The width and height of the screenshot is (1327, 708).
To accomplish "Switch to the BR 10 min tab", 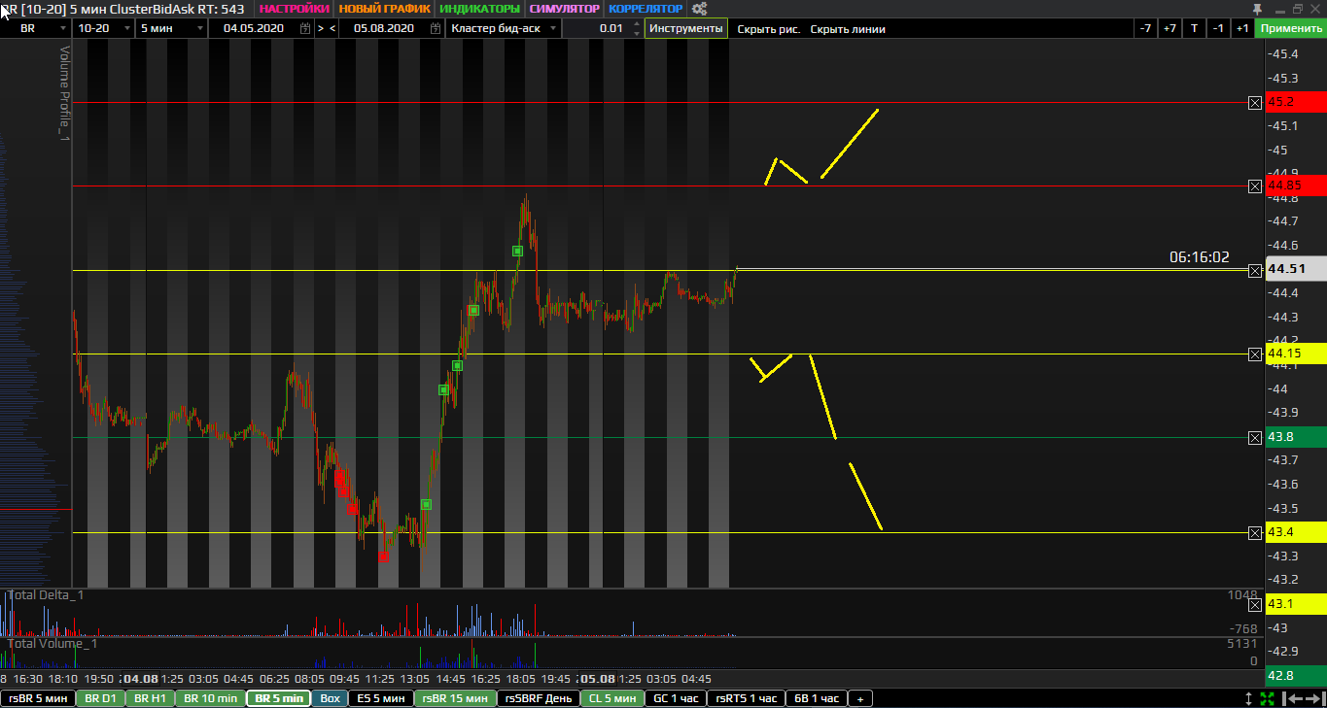I will 211,698.
